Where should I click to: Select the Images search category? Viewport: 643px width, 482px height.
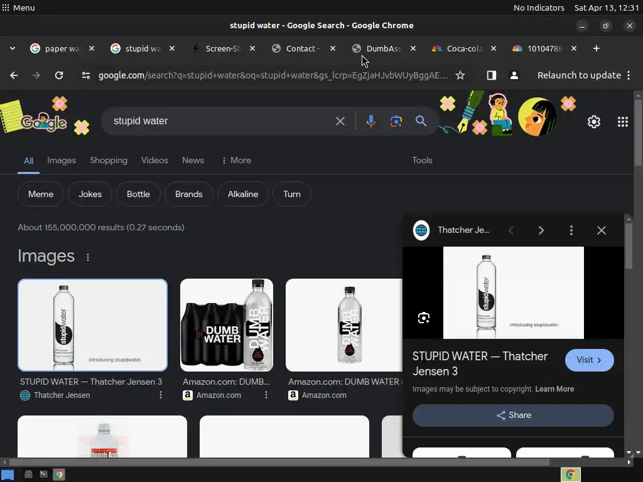click(x=62, y=160)
